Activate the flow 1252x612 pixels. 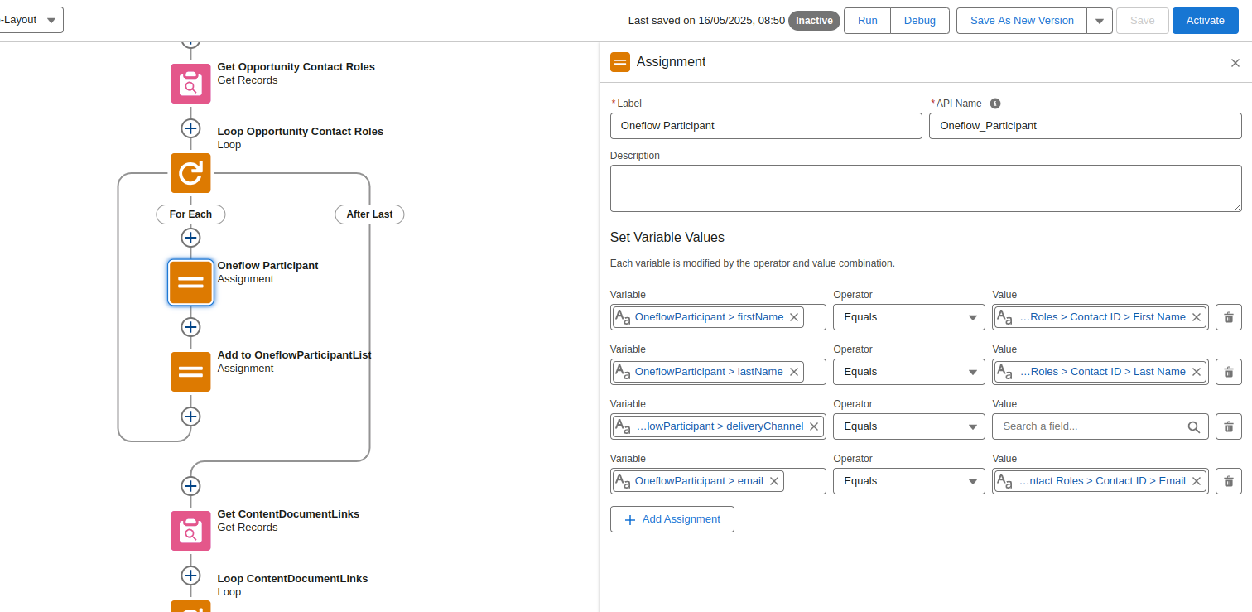click(1205, 21)
